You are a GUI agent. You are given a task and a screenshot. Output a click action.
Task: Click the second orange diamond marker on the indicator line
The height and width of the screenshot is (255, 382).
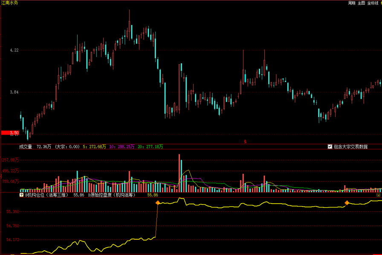(347, 203)
